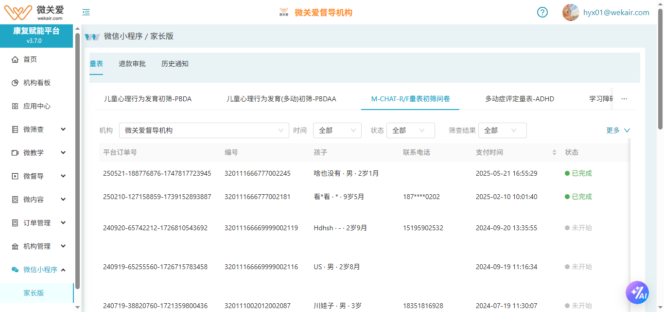
Task: Open the 机构 dropdown selector
Action: click(x=204, y=130)
